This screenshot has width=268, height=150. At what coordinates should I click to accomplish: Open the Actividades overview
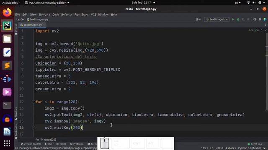(x=10, y=3)
